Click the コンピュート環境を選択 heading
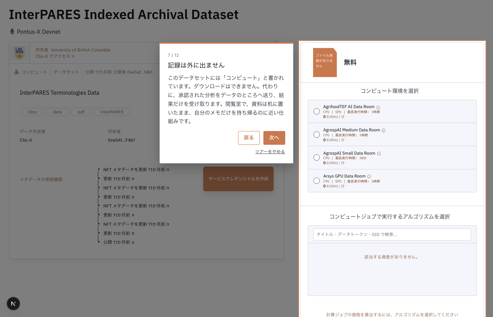 click(389, 91)
